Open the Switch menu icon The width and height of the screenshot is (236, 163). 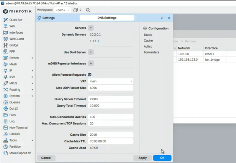pos(6,58)
